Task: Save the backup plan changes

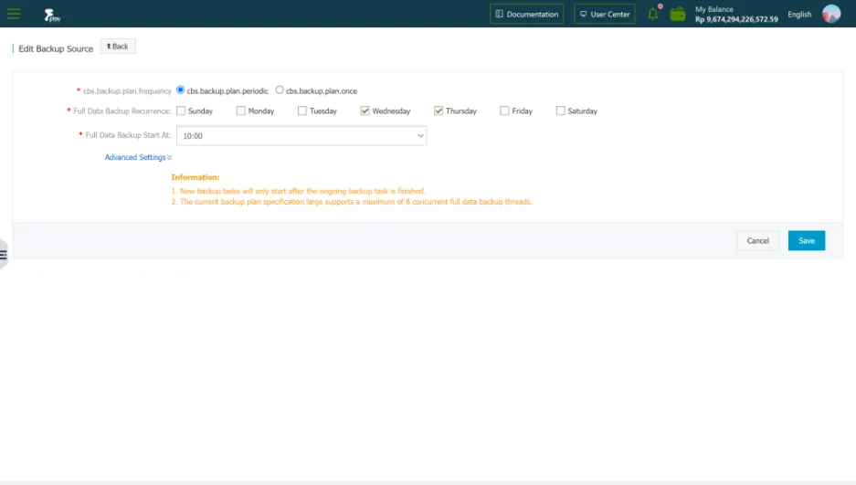Action: point(806,240)
